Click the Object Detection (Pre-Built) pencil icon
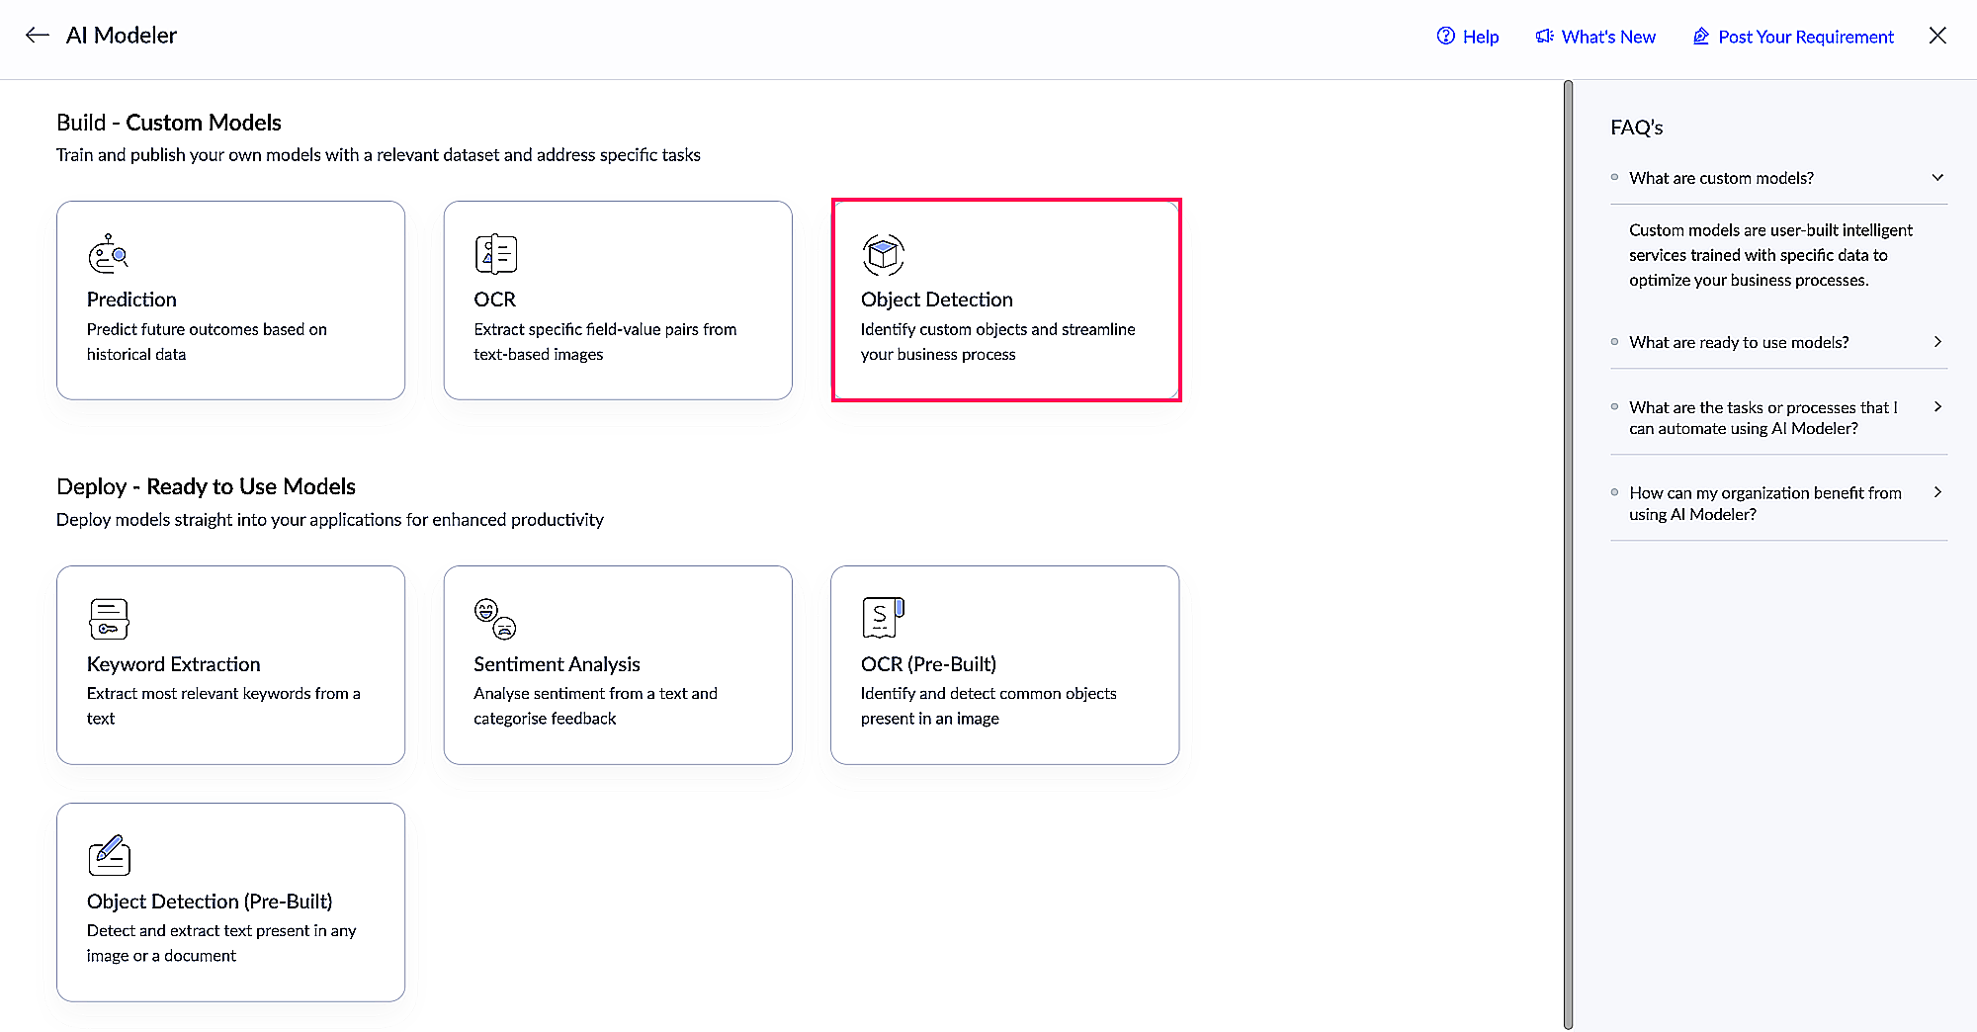1977x1032 pixels. click(109, 856)
